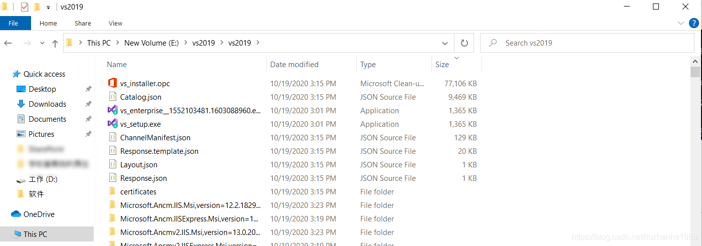The image size is (702, 246).
Task: Switch to the View ribbon tab
Action: pyautogui.click(x=115, y=23)
